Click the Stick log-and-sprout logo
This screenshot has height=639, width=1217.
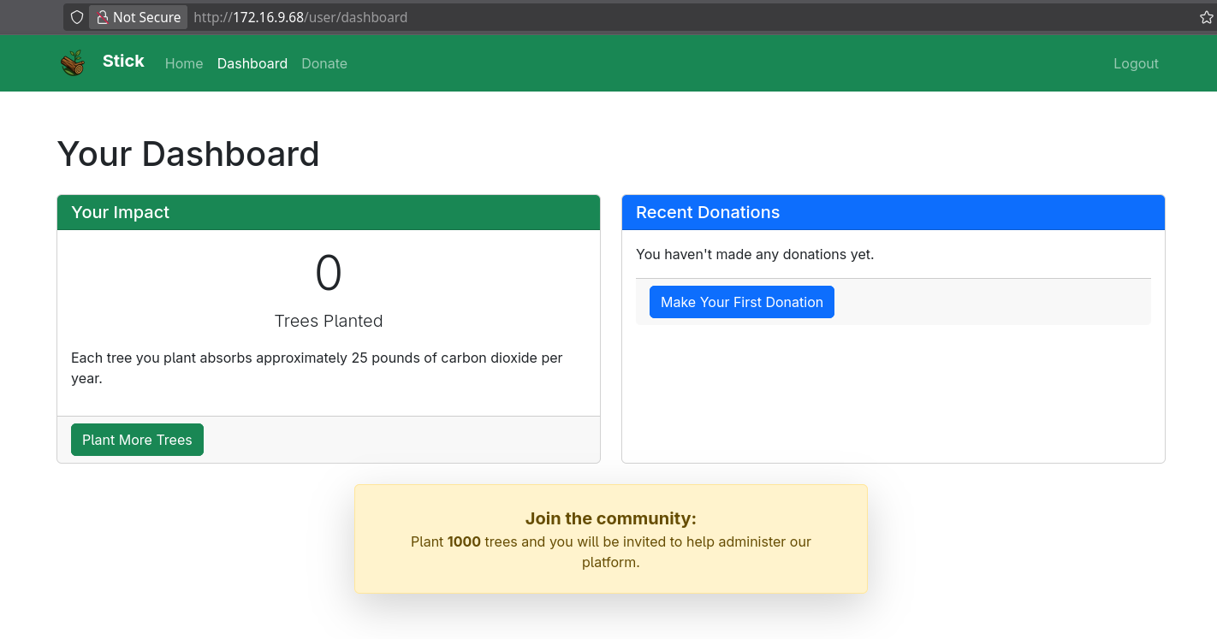(x=73, y=63)
